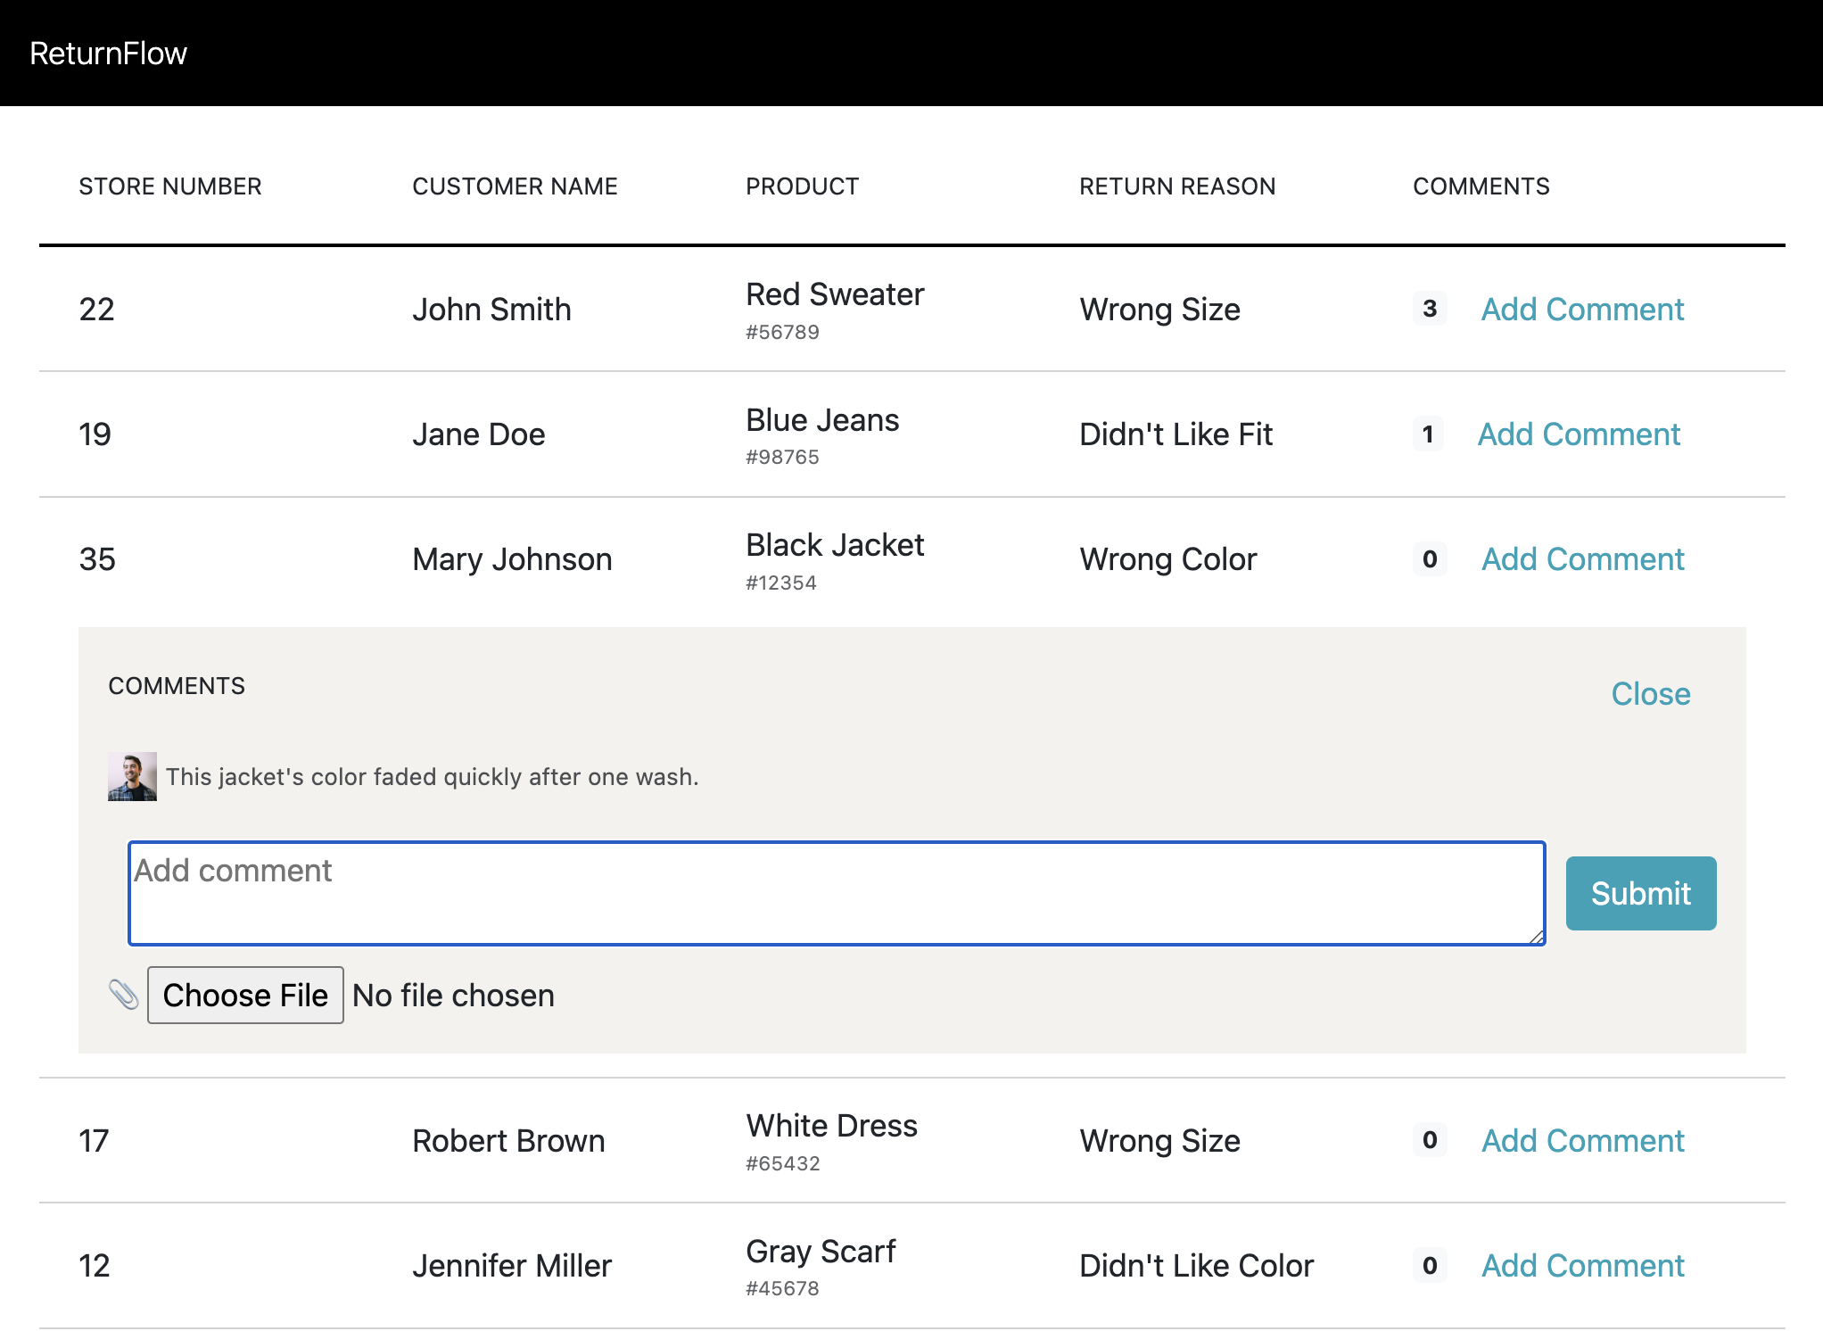
Task: Add a comment to Gray Scarf return
Action: pyautogui.click(x=1582, y=1266)
